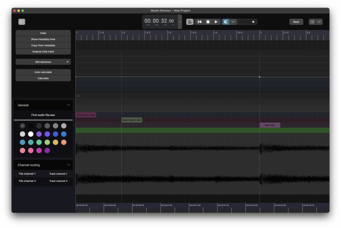Toggle the left sidebar panel icon
Image resolution: width=341 pixels, height=228 pixels.
pos(22,22)
